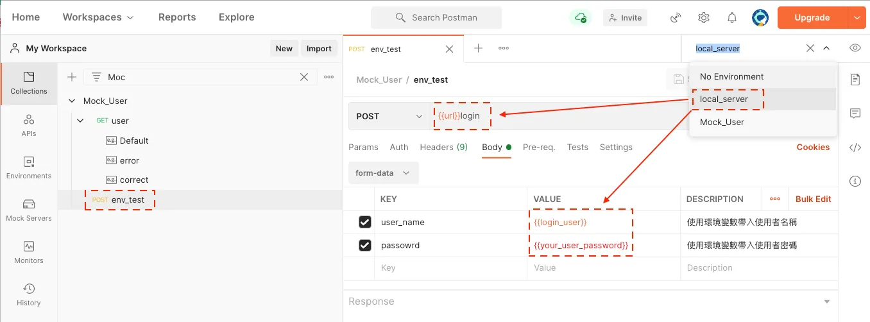
Task: Open the notifications bell
Action: click(x=732, y=17)
